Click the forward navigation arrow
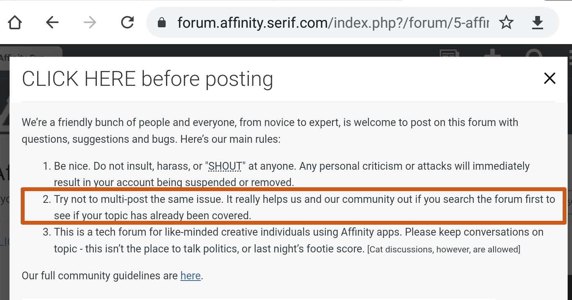This screenshot has width=572, height=300. point(89,22)
